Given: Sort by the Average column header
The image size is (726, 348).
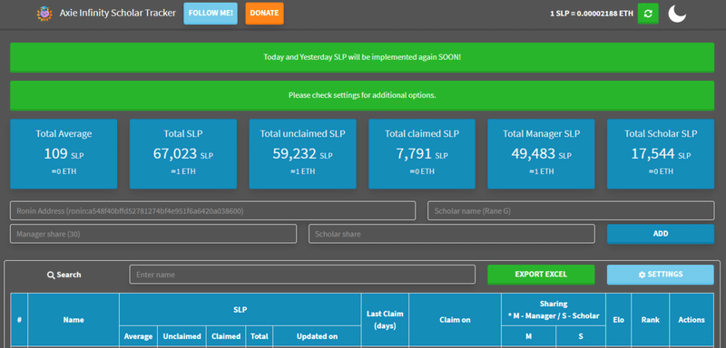Looking at the screenshot, I should point(138,336).
